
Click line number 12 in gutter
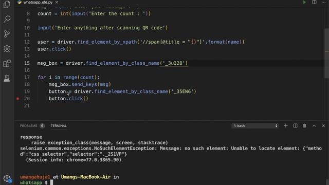pos(27,42)
